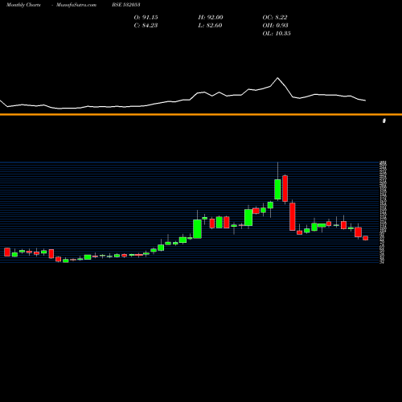This screenshot has width=402, height=402.
Task: Click the MunafaSutra.com label
Action: click(76, 5)
